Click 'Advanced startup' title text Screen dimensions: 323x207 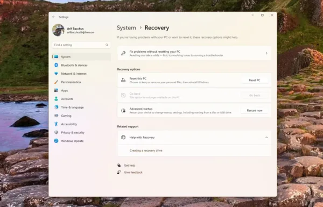coord(141,109)
